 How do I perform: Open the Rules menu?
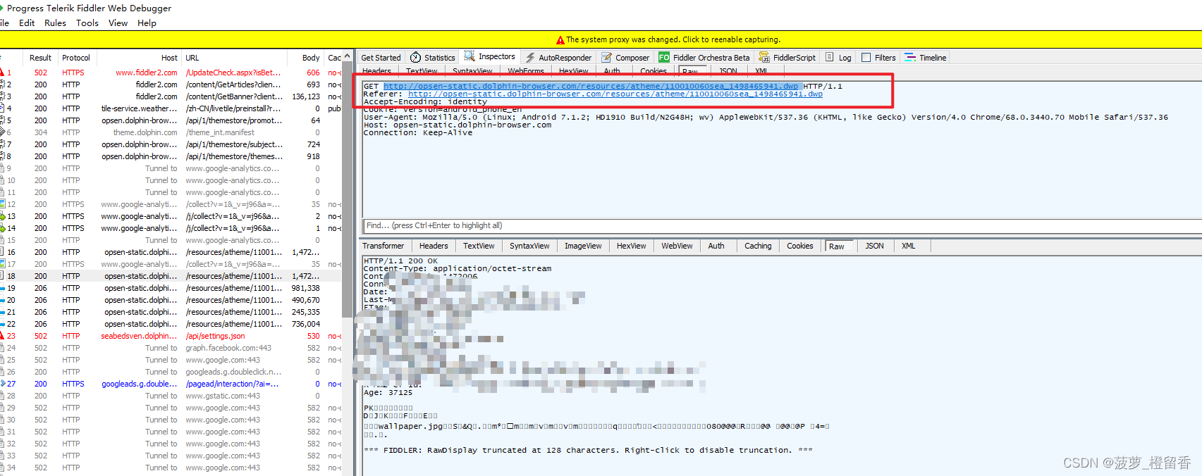pos(55,23)
